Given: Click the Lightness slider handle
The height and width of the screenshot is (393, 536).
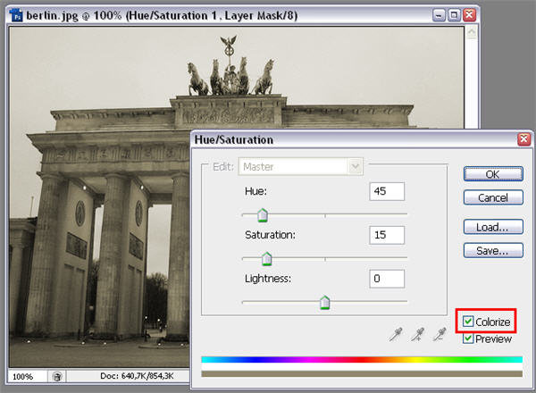Looking at the screenshot, I should pyautogui.click(x=325, y=302).
